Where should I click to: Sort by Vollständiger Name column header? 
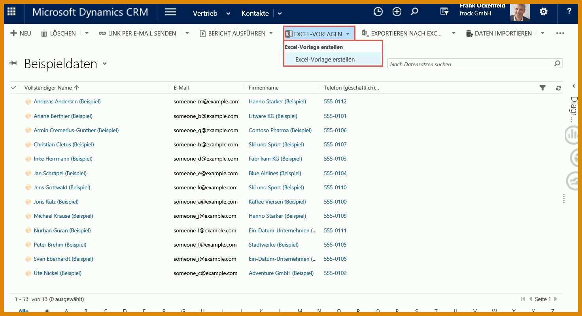51,88
